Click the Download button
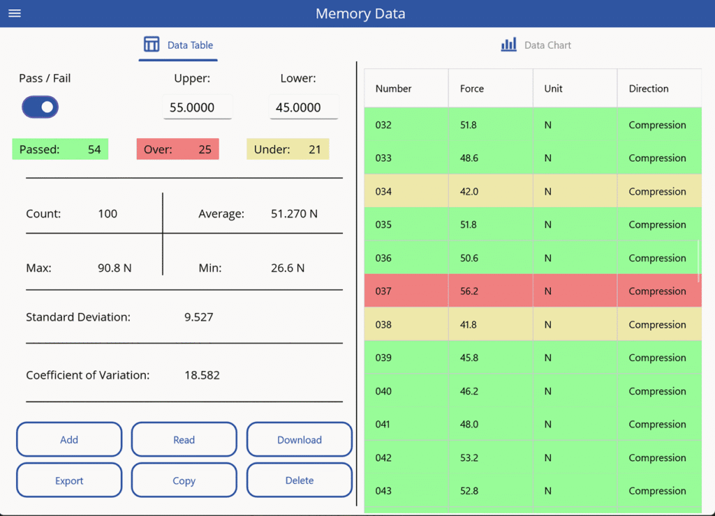 (300, 440)
